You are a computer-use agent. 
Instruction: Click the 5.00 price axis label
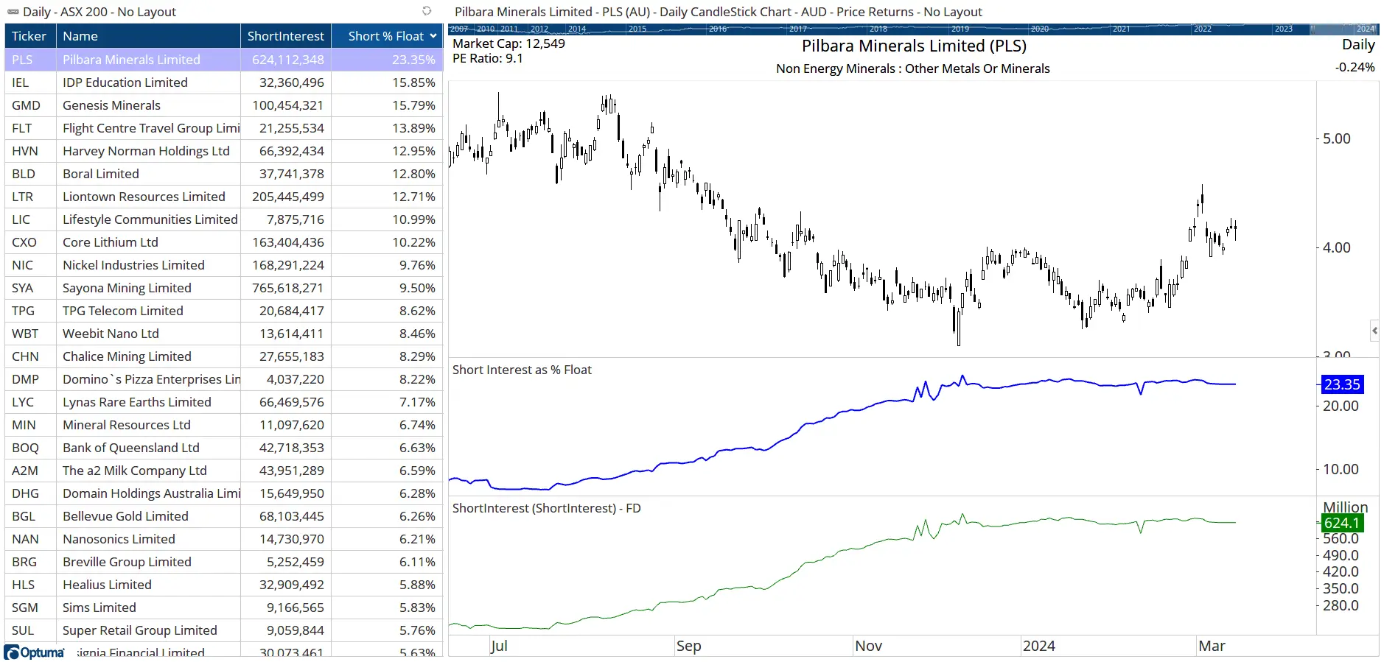[1336, 138]
